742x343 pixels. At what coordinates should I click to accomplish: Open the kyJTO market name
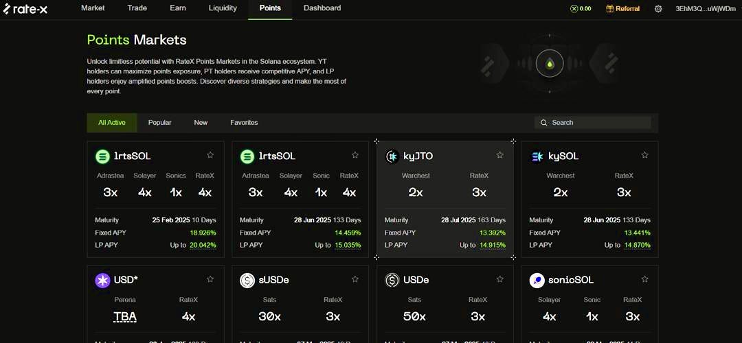pos(418,156)
